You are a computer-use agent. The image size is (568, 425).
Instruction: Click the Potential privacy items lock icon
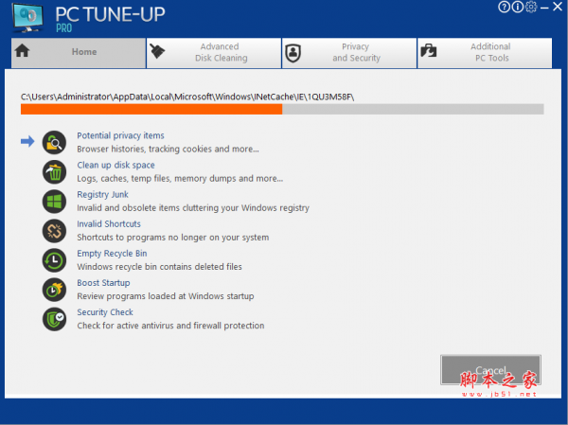click(x=54, y=142)
